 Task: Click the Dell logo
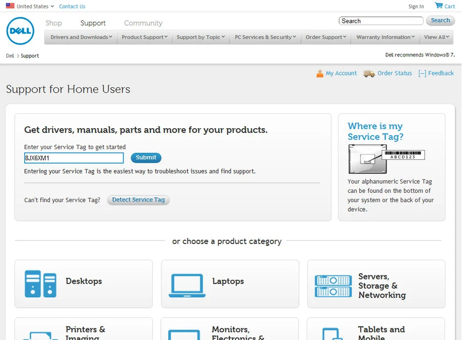coord(20,31)
